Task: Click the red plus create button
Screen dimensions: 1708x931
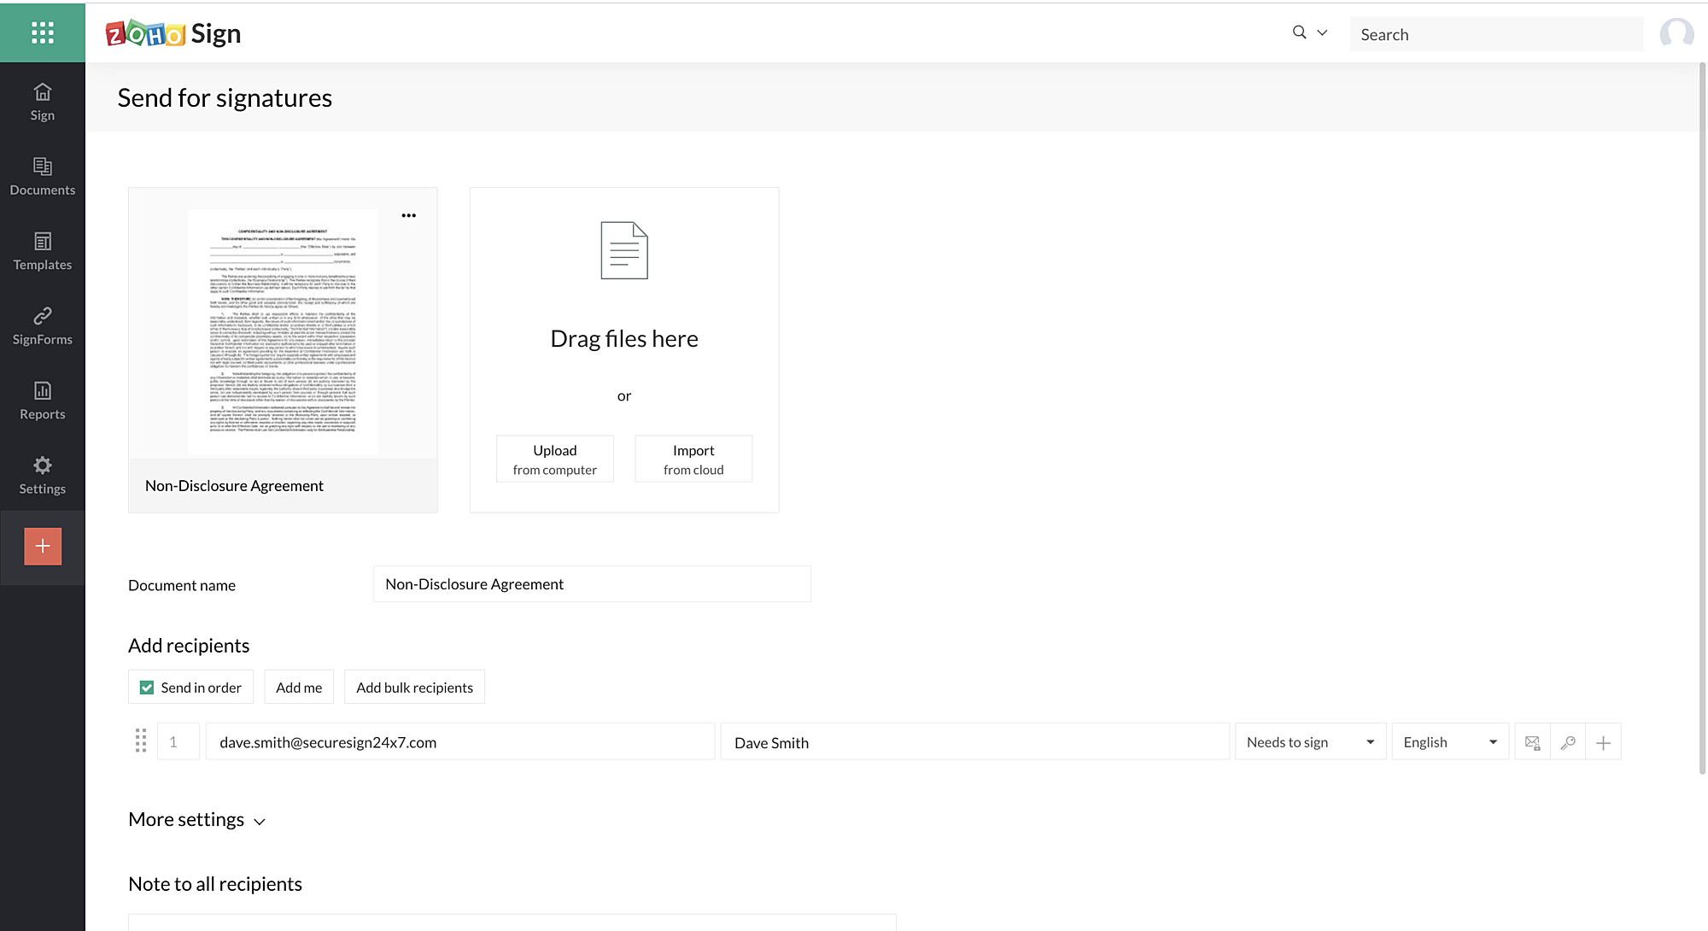Action: click(x=43, y=546)
